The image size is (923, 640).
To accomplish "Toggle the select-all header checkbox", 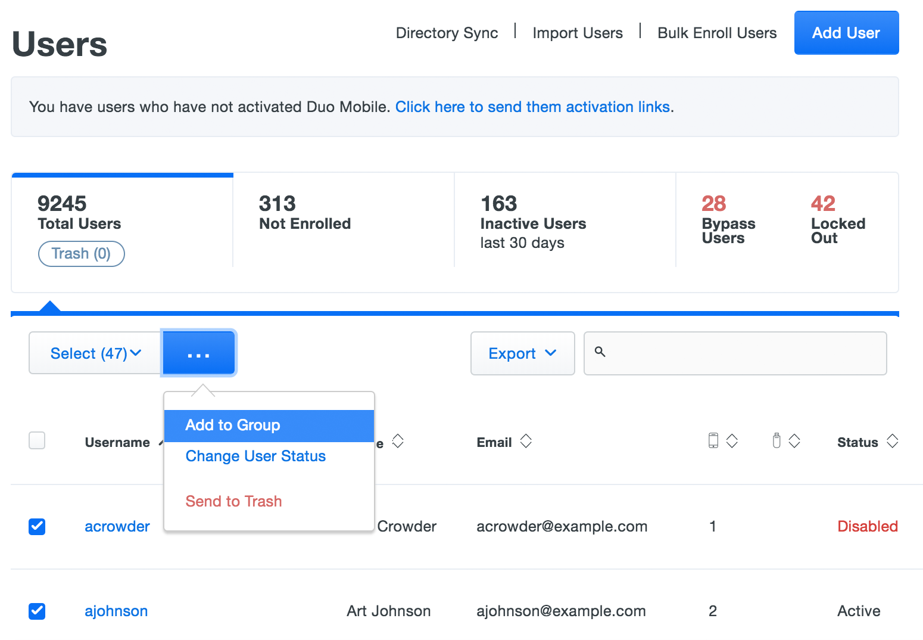I will [37, 440].
